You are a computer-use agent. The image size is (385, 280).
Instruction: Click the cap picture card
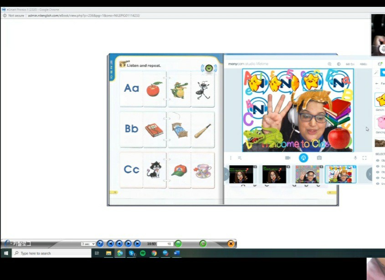click(179, 170)
